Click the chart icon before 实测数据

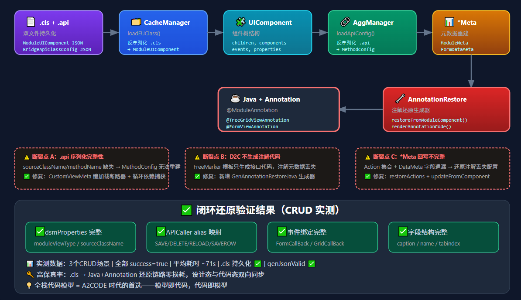click(30, 264)
